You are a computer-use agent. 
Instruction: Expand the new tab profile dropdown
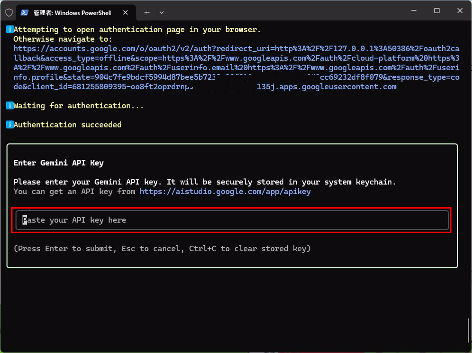[x=162, y=13]
